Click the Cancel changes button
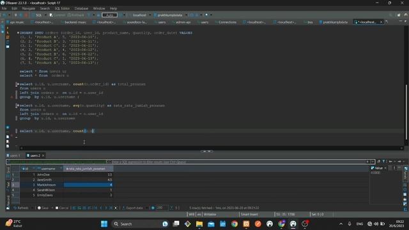409x230 pixels. point(62,208)
